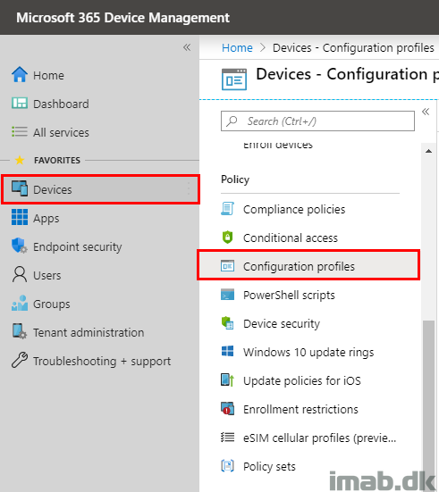This screenshot has height=492, width=439.
Task: Click the All services list icon
Action: coord(20,132)
